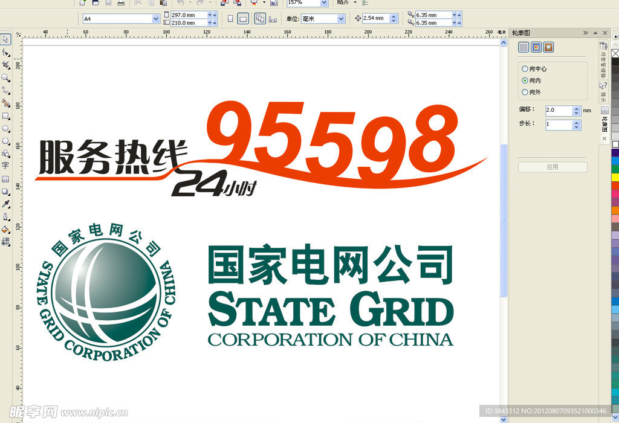Image resolution: width=619 pixels, height=423 pixels.
Task: Click the 应用 (Apply) button
Action: pyautogui.click(x=553, y=167)
